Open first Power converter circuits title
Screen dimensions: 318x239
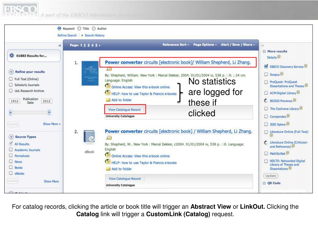coord(178,62)
